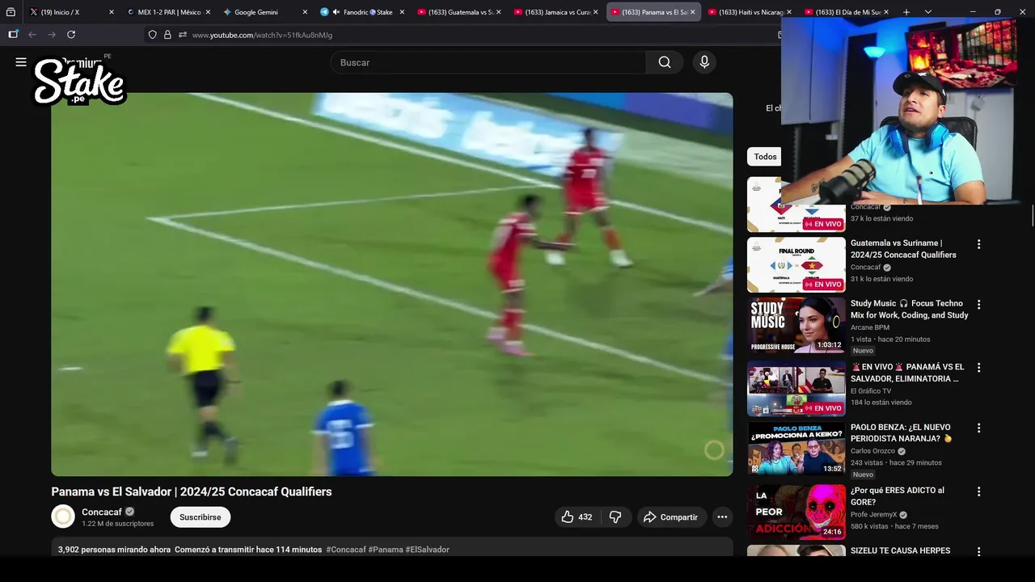Start voice search with microphone icon
Screen dimensions: 1035x582
click(x=704, y=62)
